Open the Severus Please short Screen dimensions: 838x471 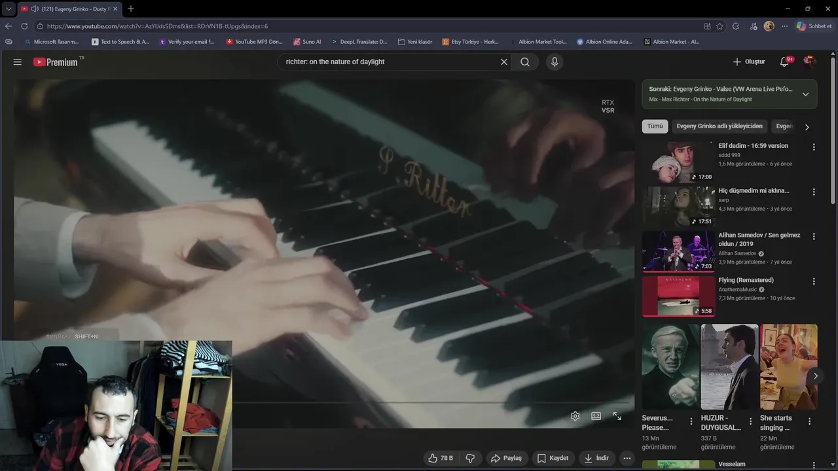[670, 366]
